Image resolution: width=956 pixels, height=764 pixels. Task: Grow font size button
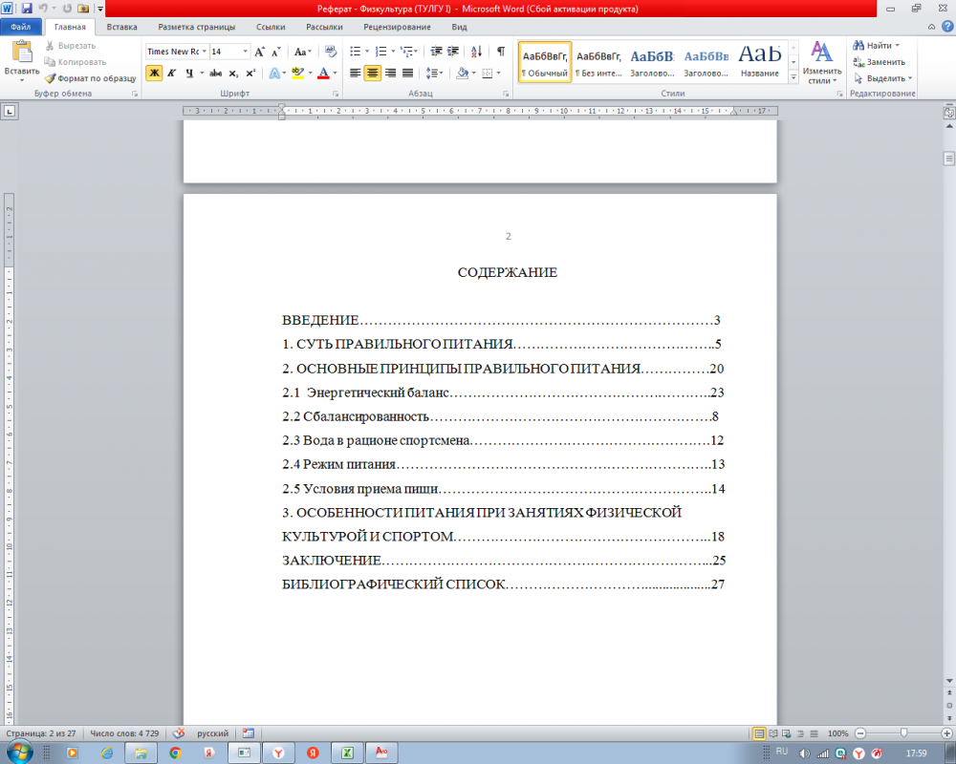point(260,52)
